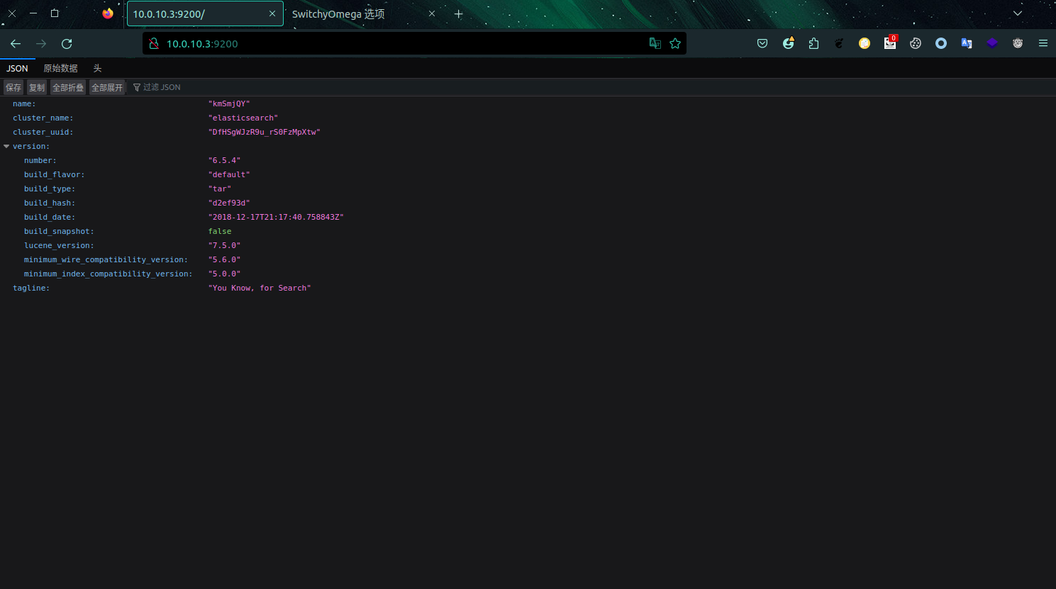Click 全部展开 to expand all nodes

click(x=107, y=87)
